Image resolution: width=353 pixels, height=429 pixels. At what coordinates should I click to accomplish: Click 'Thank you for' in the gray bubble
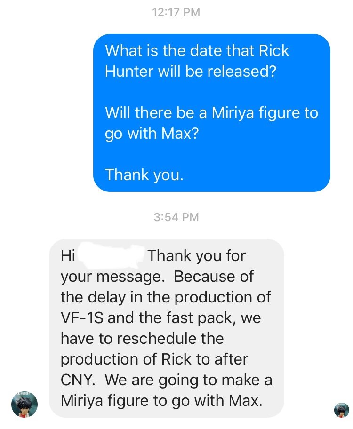[197, 256]
